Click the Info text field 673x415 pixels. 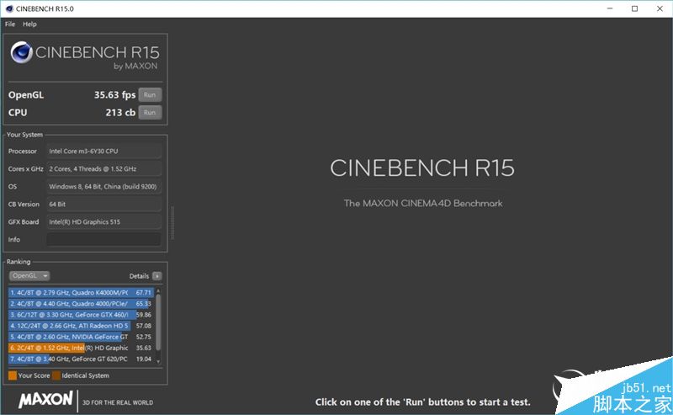pos(103,240)
